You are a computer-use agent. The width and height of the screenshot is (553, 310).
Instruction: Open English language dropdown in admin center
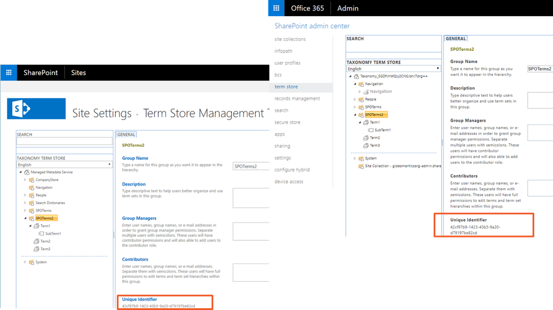point(393,69)
